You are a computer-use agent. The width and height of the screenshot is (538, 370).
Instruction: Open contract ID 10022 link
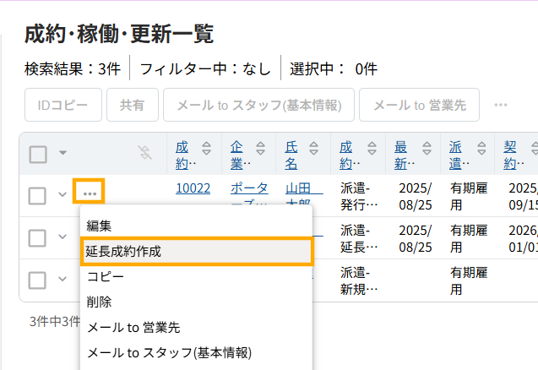(193, 188)
